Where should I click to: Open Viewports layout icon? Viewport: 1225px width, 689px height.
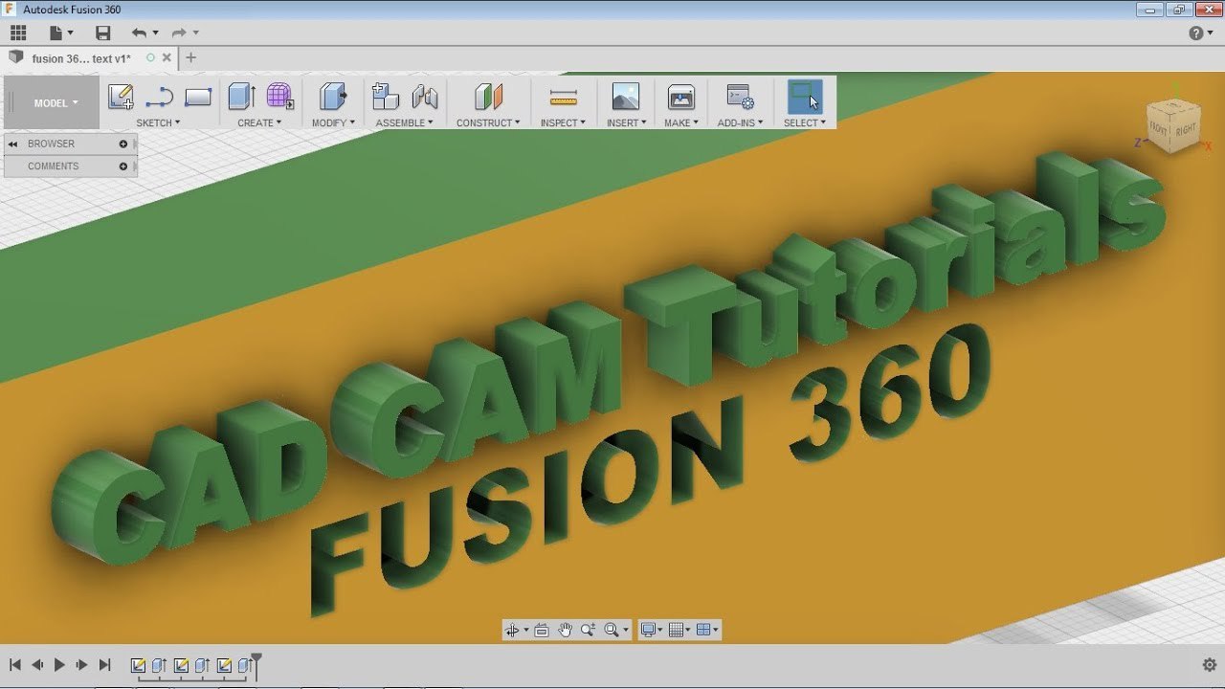703,630
